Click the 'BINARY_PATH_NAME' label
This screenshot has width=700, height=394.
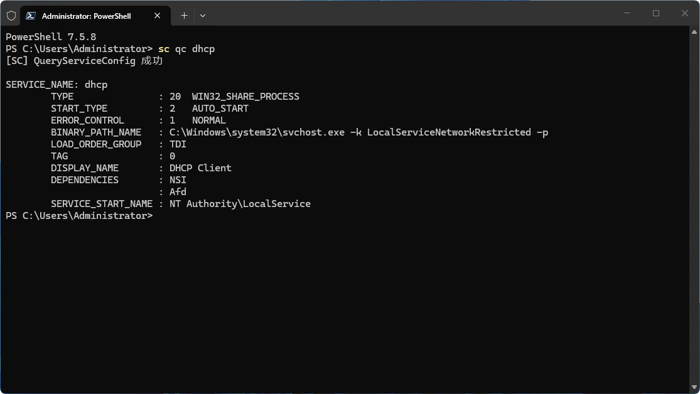tap(96, 132)
